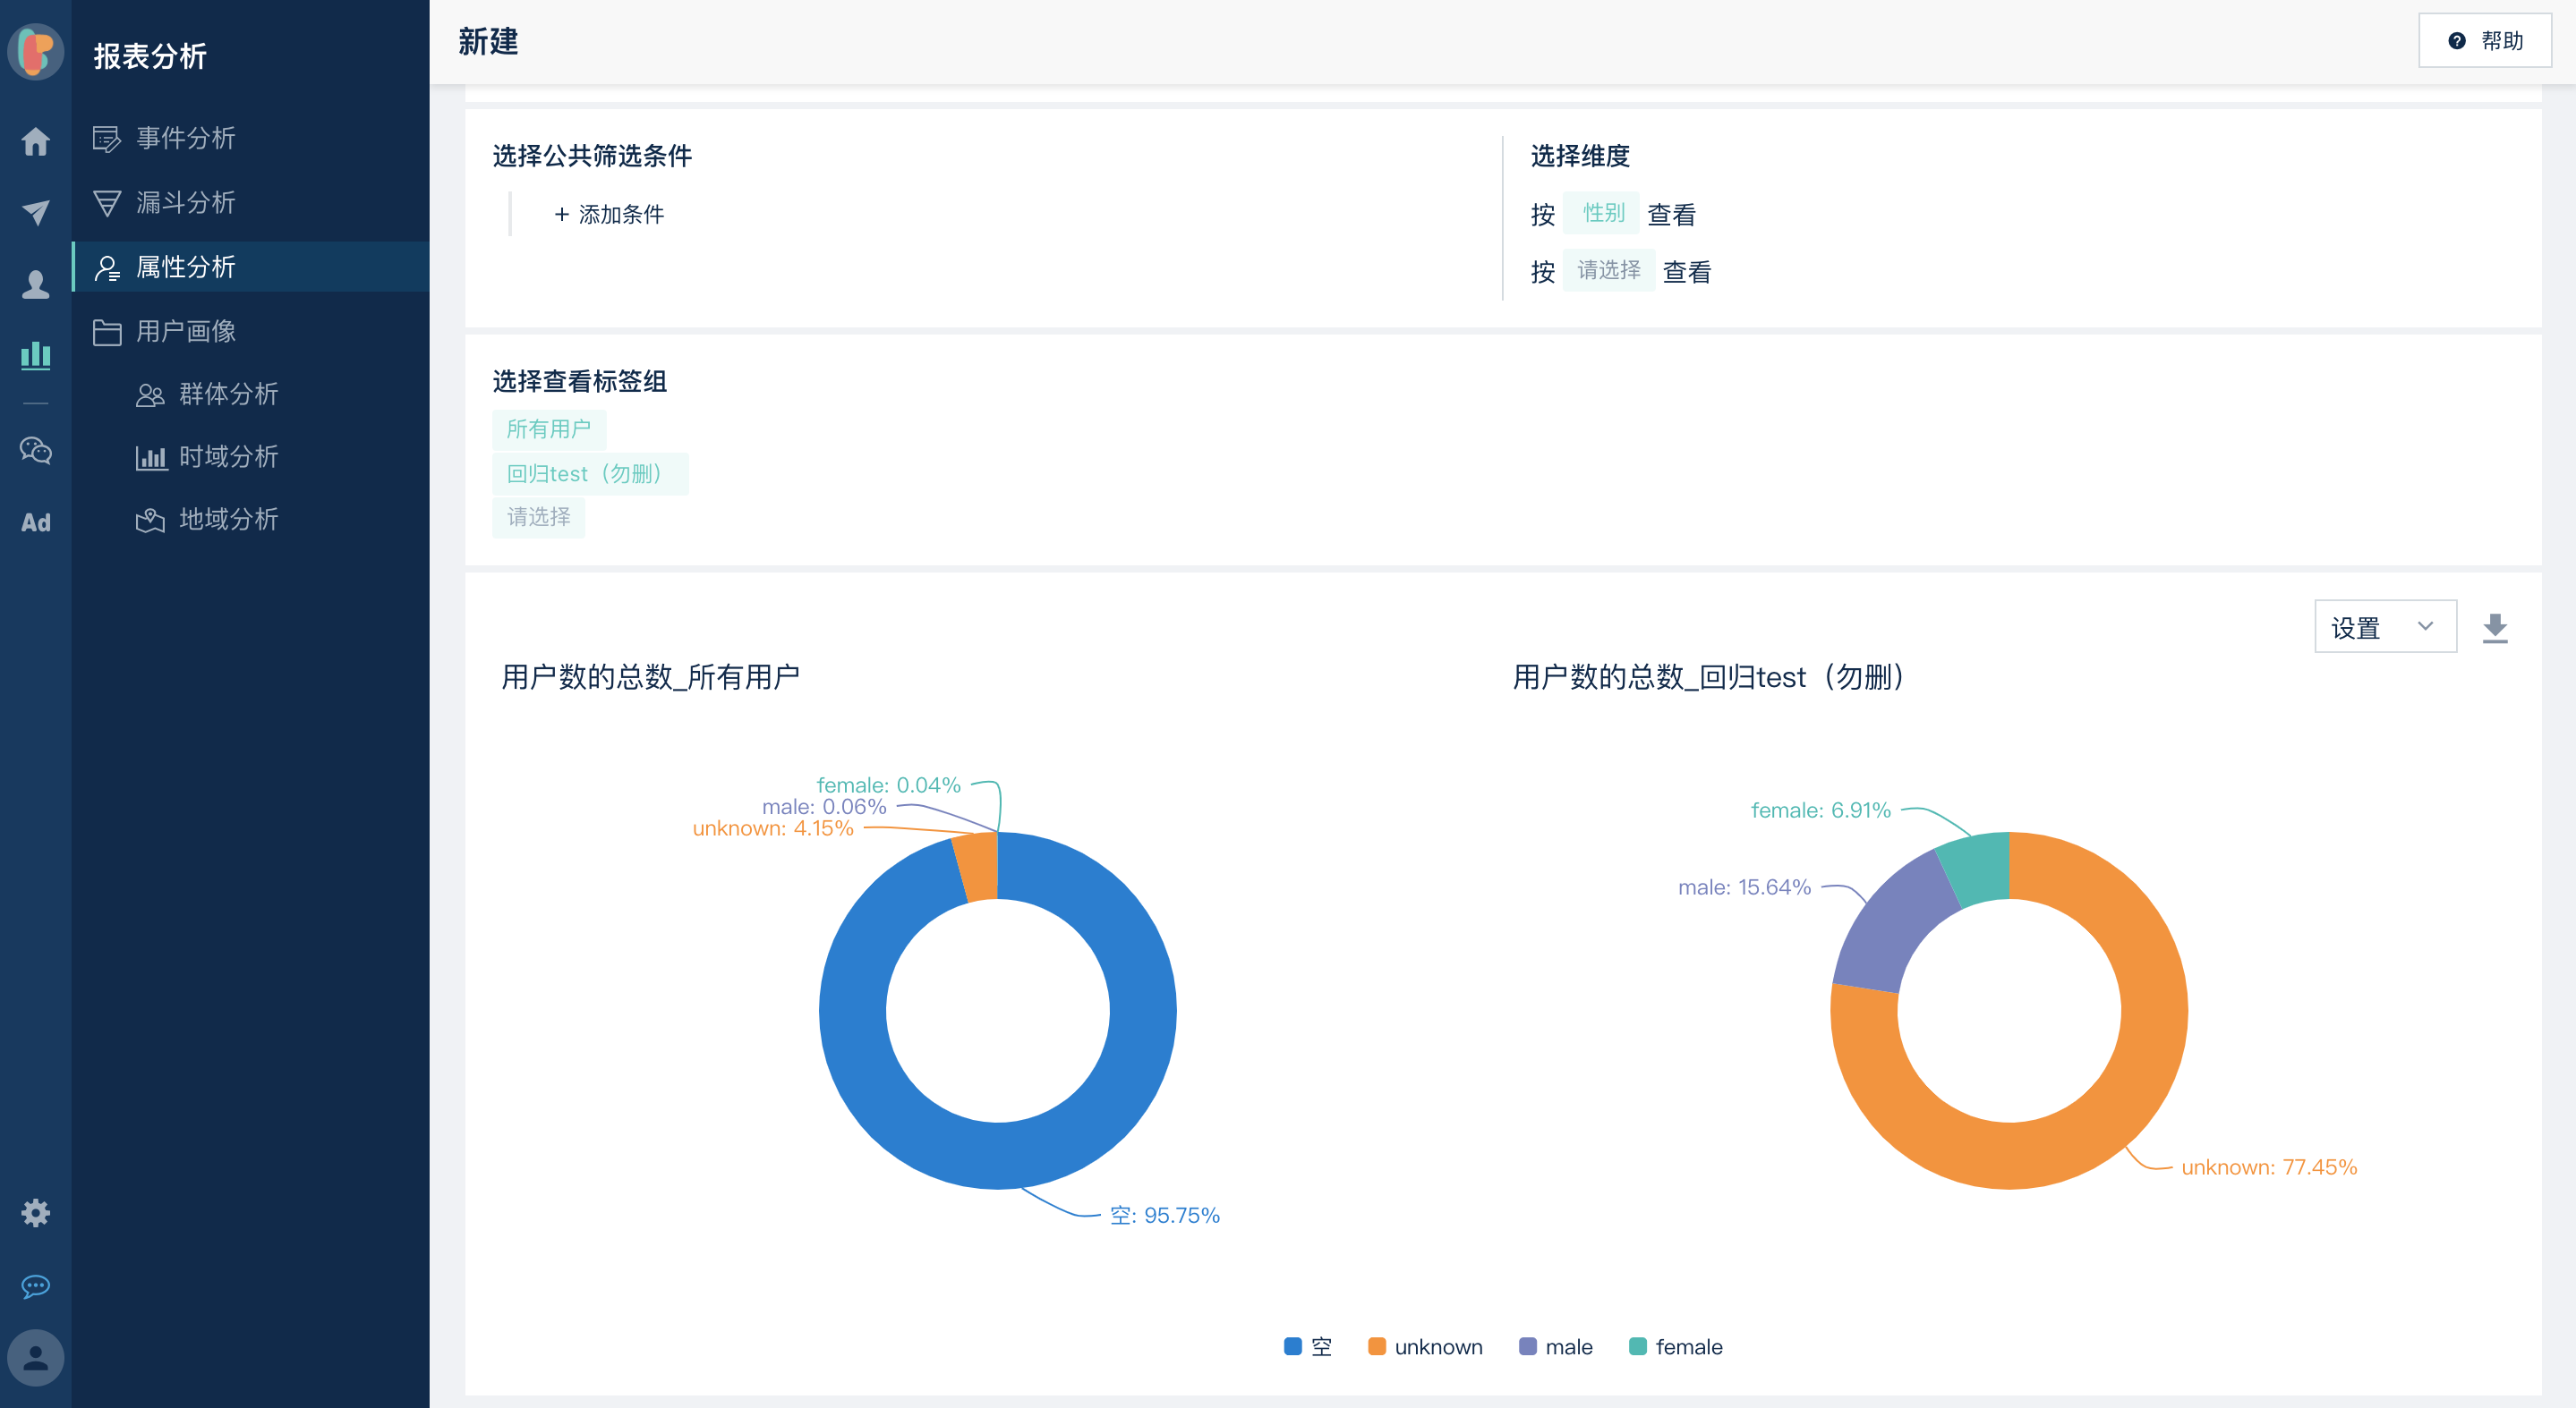Go to 漏斗分析 menu item
The width and height of the screenshot is (2576, 1408).
point(185,203)
